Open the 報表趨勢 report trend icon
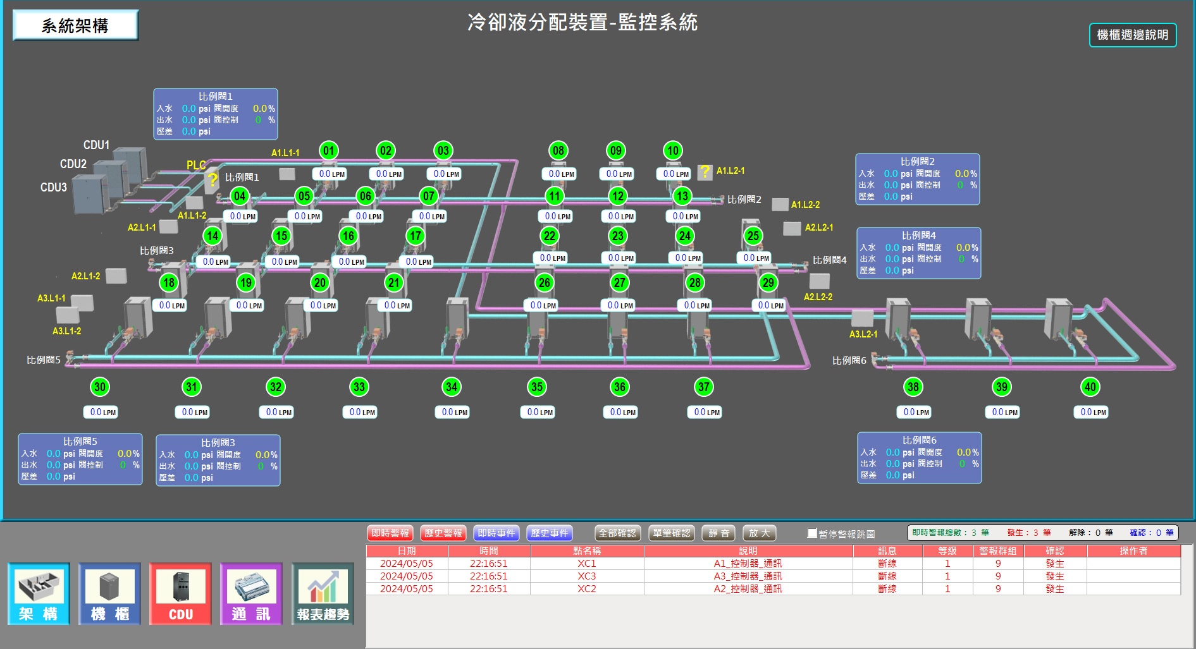1196x649 pixels. click(323, 594)
